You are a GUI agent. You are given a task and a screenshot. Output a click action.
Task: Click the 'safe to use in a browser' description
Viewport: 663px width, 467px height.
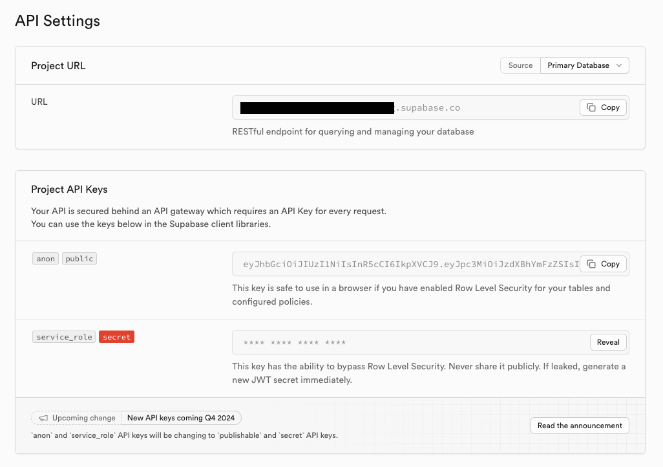[x=421, y=295]
